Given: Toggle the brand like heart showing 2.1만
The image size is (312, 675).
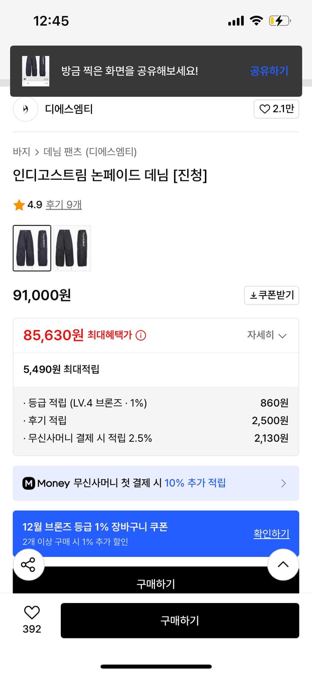Looking at the screenshot, I should [276, 109].
